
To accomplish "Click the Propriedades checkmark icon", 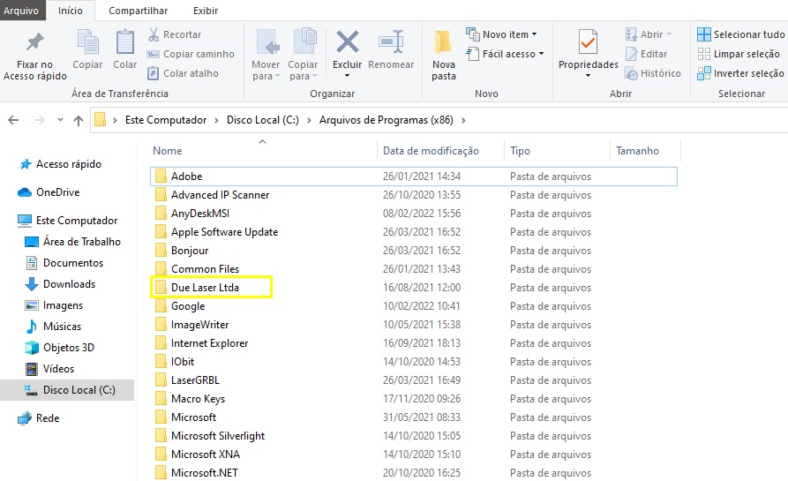I will [588, 42].
